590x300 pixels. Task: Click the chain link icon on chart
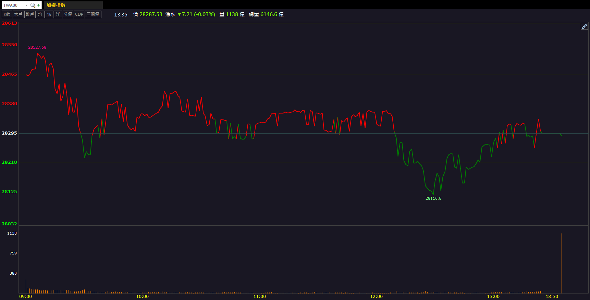[584, 26]
